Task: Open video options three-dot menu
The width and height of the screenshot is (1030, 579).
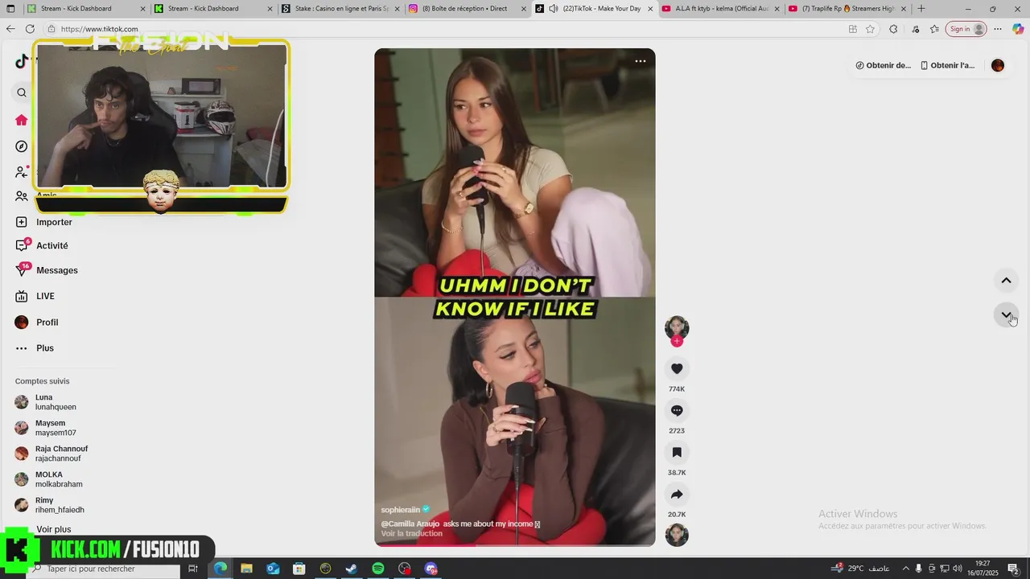Action: point(641,61)
